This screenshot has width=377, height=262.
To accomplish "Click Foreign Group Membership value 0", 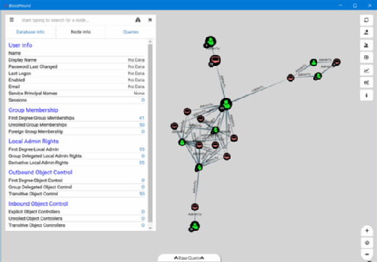I will click(143, 131).
